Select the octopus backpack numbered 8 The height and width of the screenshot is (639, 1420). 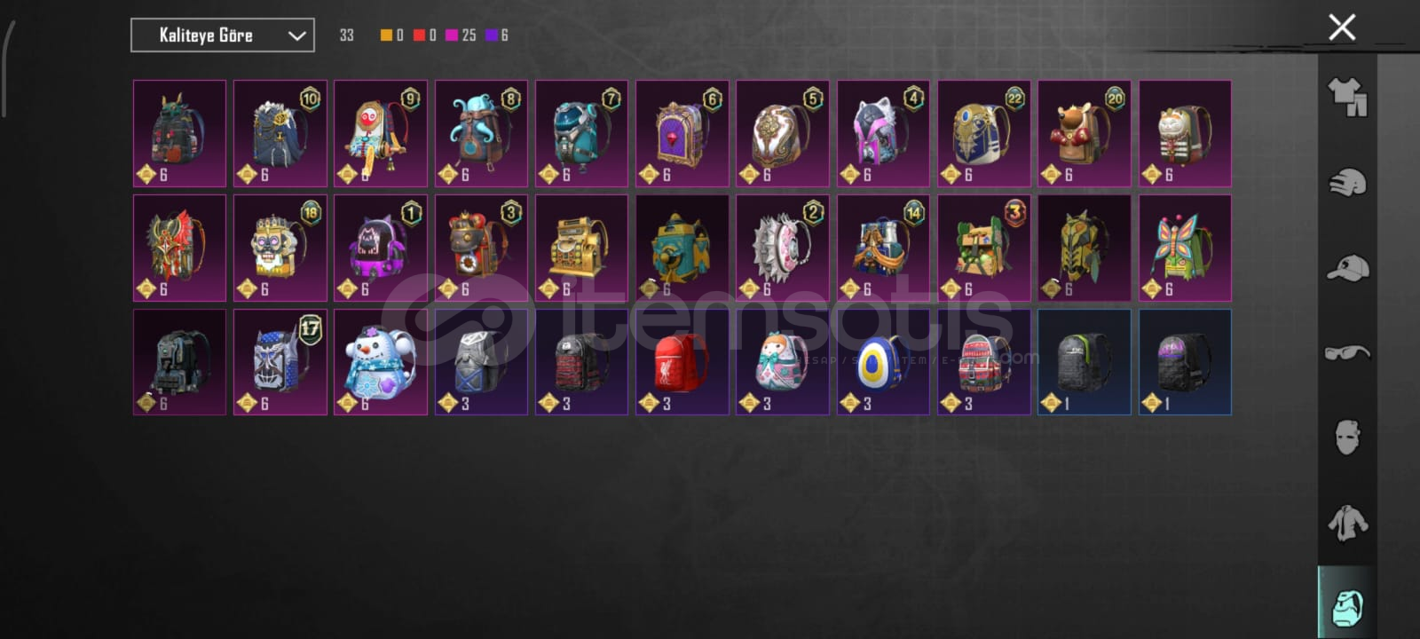(x=481, y=133)
